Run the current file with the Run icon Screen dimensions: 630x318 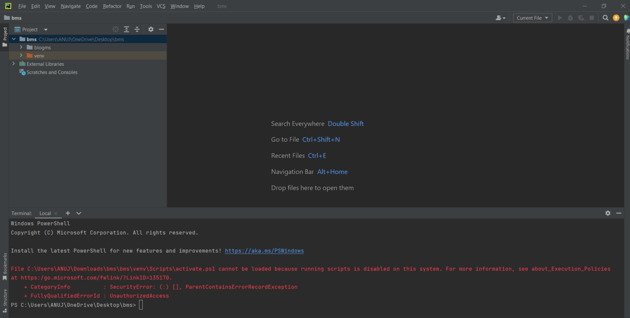click(560, 18)
